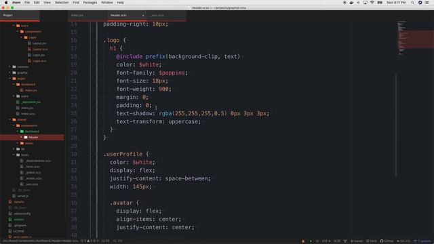Open the Notification Center icon
Viewport: 434px width, 244px height.
pos(427,3)
